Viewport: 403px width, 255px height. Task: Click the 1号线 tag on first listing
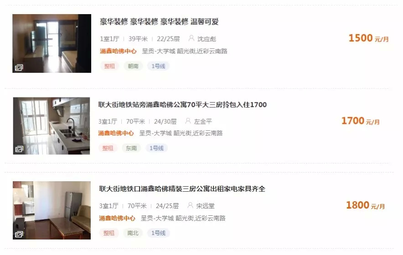tap(158, 66)
